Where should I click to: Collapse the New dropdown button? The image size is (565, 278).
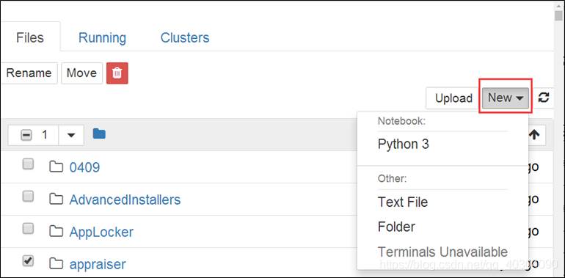505,98
